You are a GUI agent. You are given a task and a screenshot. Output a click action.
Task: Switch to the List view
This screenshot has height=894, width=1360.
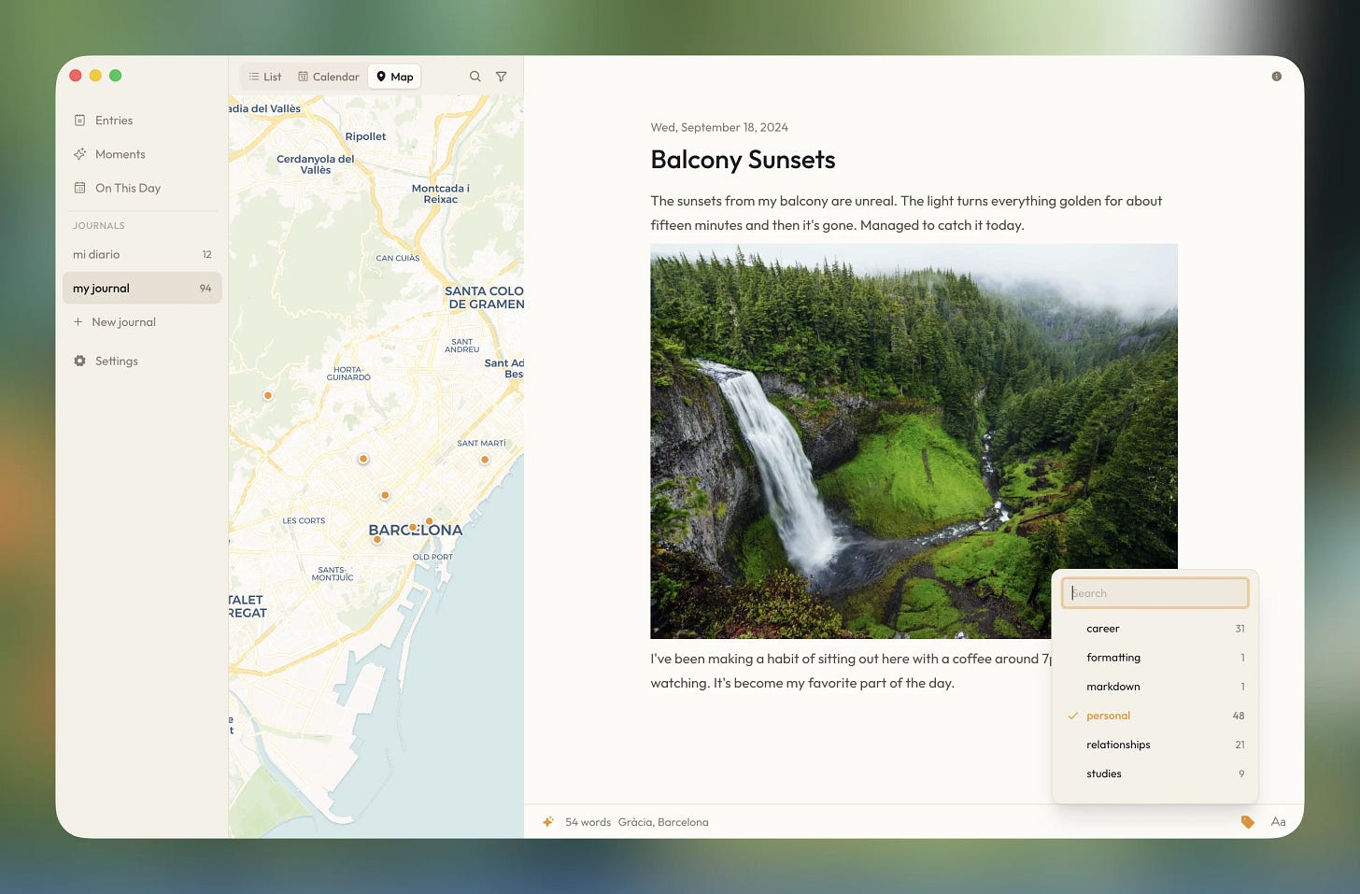click(x=264, y=76)
